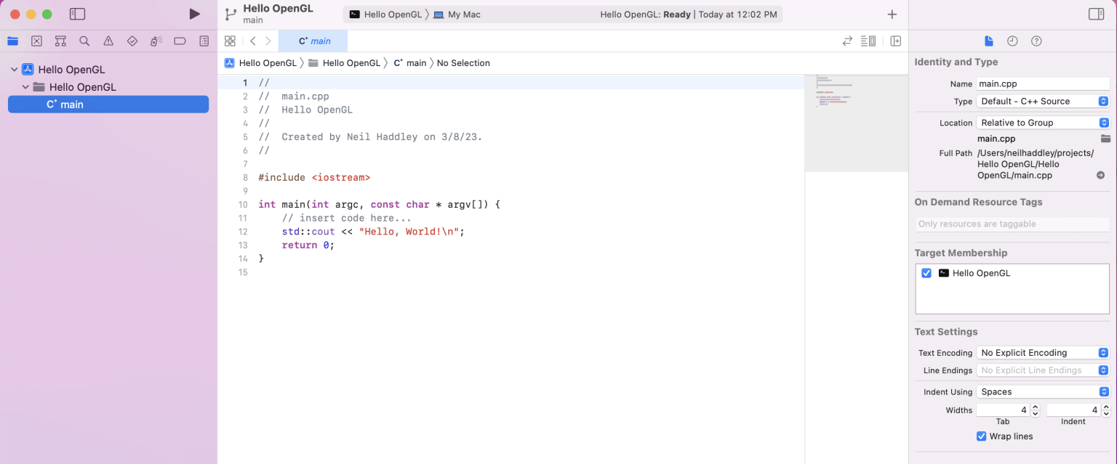Uncheck Hello OpenGL target membership
Screen dimensions: 1117x464
point(926,273)
